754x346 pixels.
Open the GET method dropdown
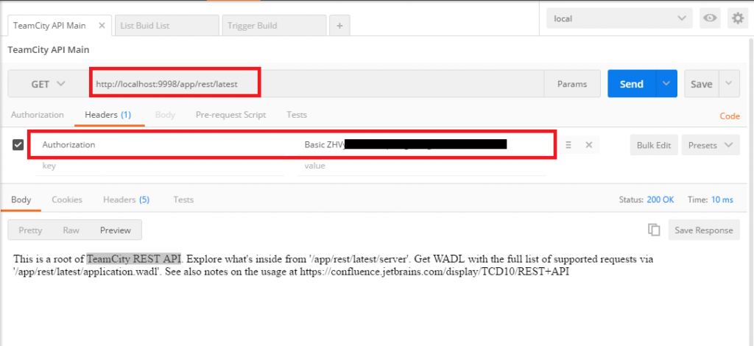coord(48,84)
